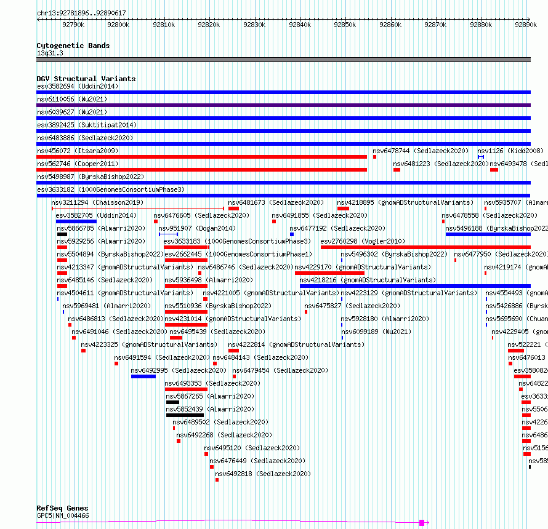
Task: Select black nsv5867265 (Almarri2020) bar
Action: [172, 402]
